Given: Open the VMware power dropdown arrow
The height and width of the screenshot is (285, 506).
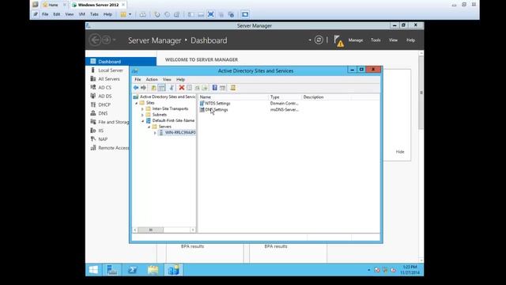Looking at the screenshot, I should 130,14.
